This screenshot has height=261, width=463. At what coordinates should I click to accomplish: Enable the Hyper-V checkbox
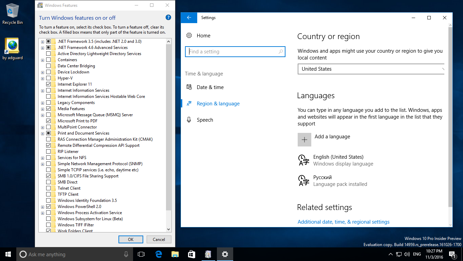(x=48, y=78)
